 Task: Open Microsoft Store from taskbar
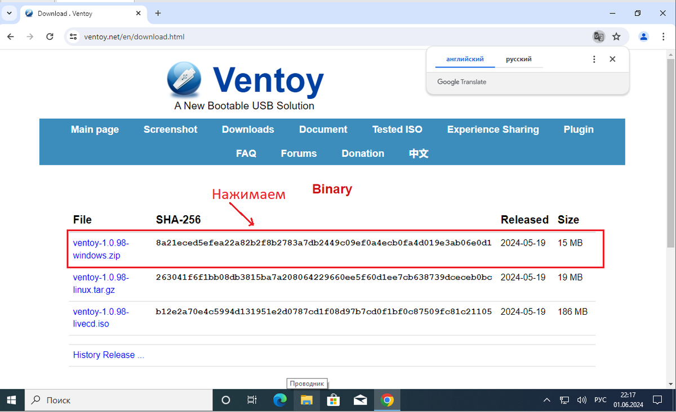333,400
